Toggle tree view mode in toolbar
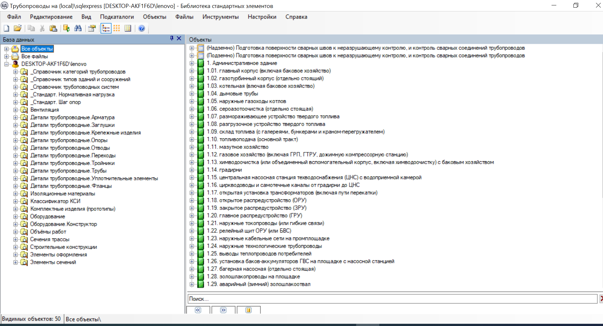 (x=106, y=29)
